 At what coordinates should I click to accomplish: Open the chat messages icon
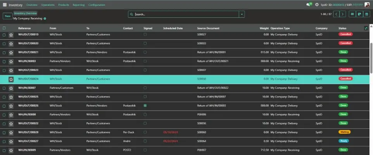pos(308,5)
